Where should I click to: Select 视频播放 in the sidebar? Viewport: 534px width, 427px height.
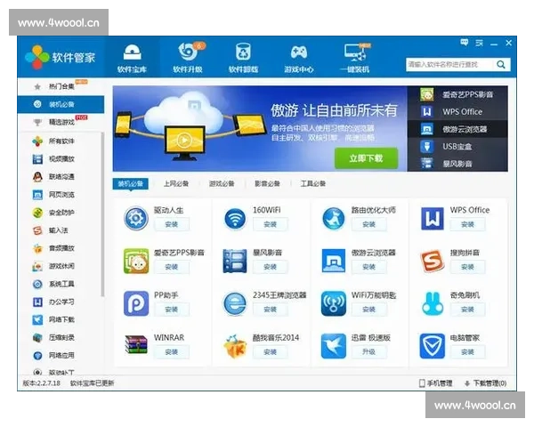61,158
